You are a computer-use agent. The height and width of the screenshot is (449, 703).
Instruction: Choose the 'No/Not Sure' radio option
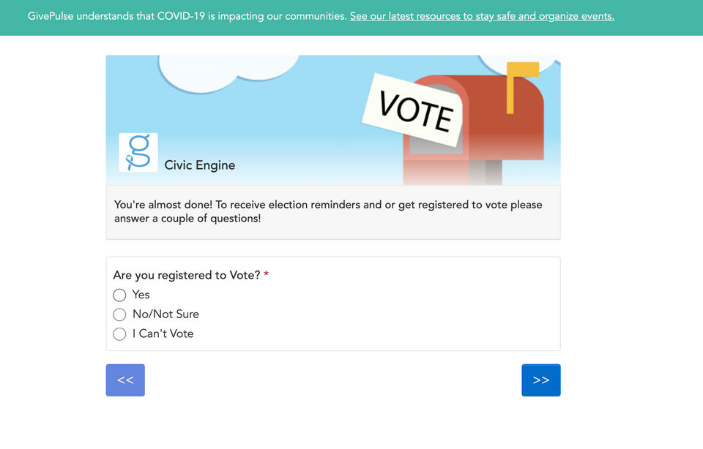[x=119, y=314]
